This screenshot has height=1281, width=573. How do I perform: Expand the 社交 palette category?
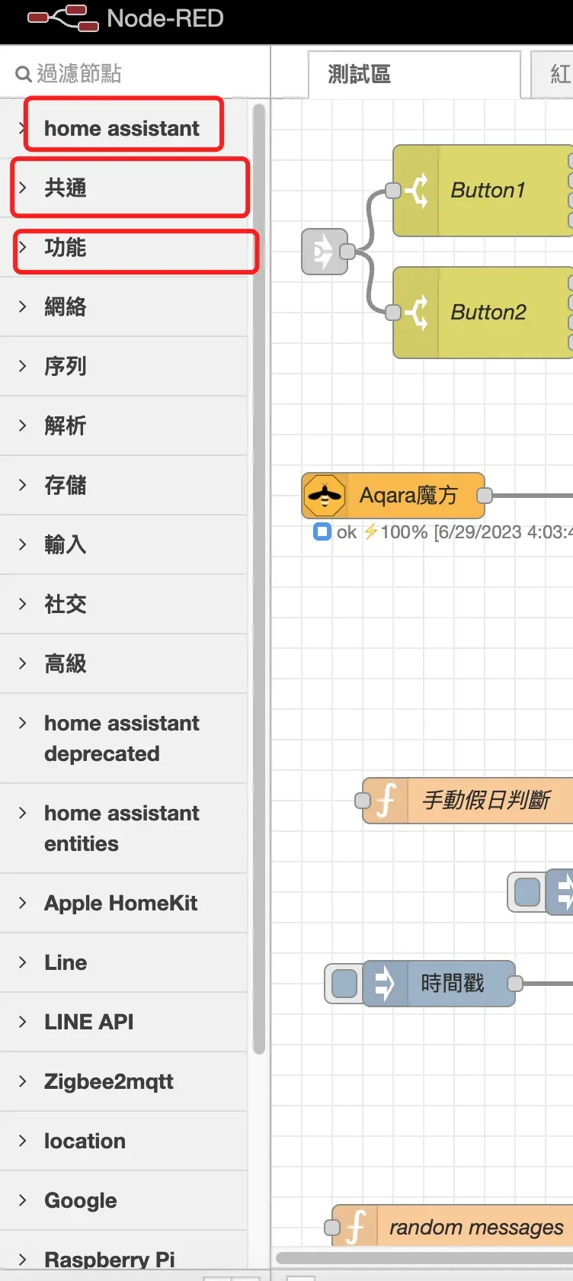pos(123,604)
